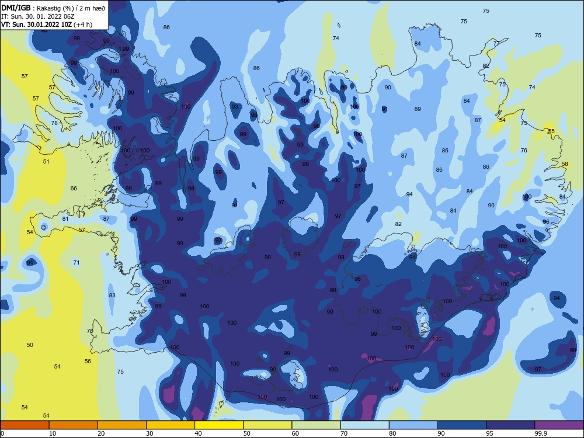
Task: Click the humidity value '77' on the map
Action: tap(496, 44)
